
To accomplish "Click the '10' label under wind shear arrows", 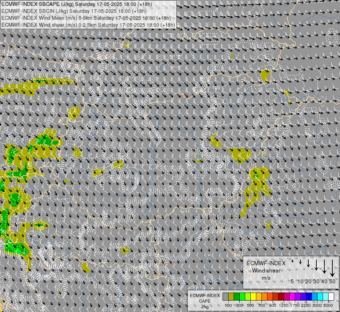I will pos(300,281).
